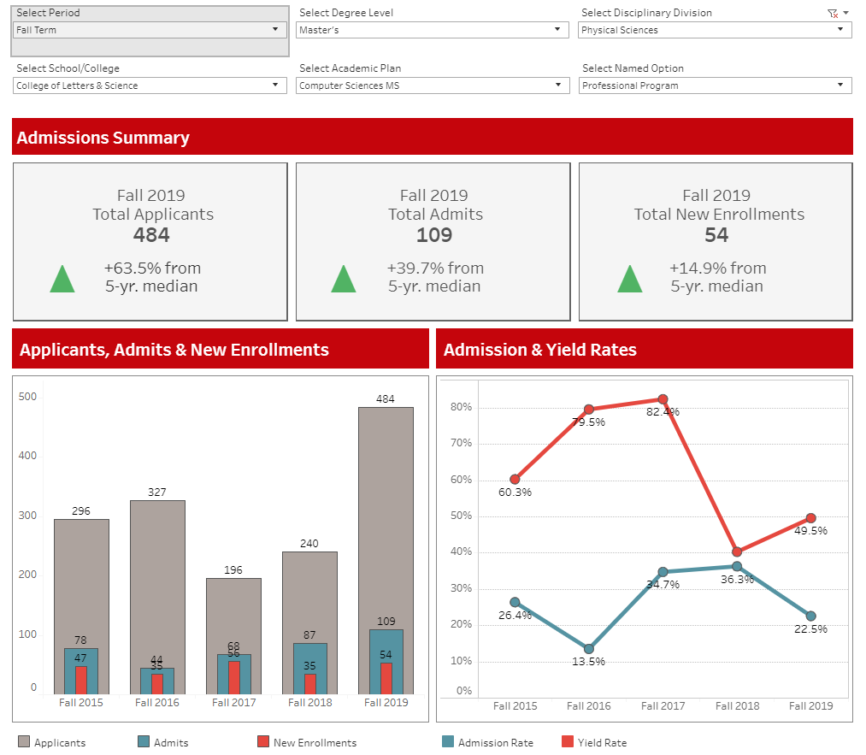Click the Admission Rate legend label
This screenshot has width=866, height=755.
pos(495,743)
